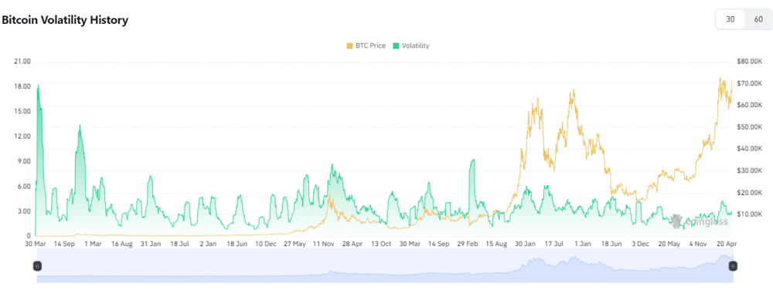Click the $10.00K price axis value
Viewport: 773px width, 300px height.
(x=750, y=214)
